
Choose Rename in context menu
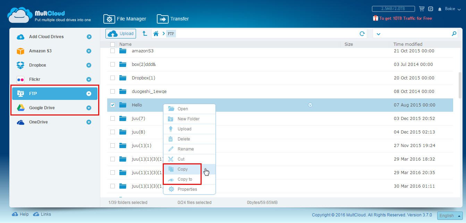point(189,149)
